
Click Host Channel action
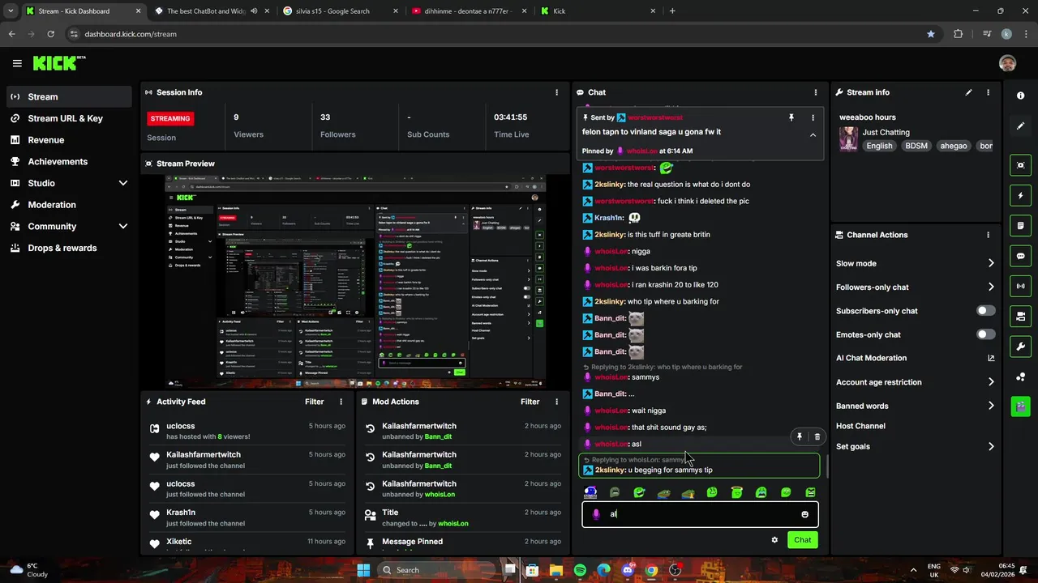(x=860, y=426)
